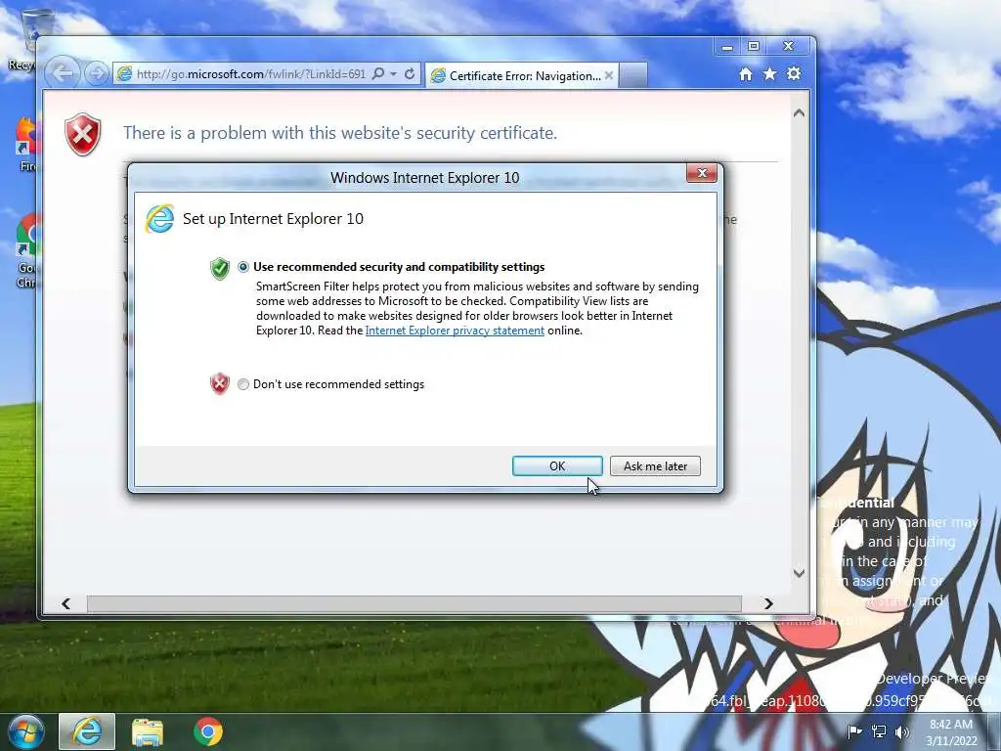Click the network tray icon
1001x751 pixels.
point(879,731)
